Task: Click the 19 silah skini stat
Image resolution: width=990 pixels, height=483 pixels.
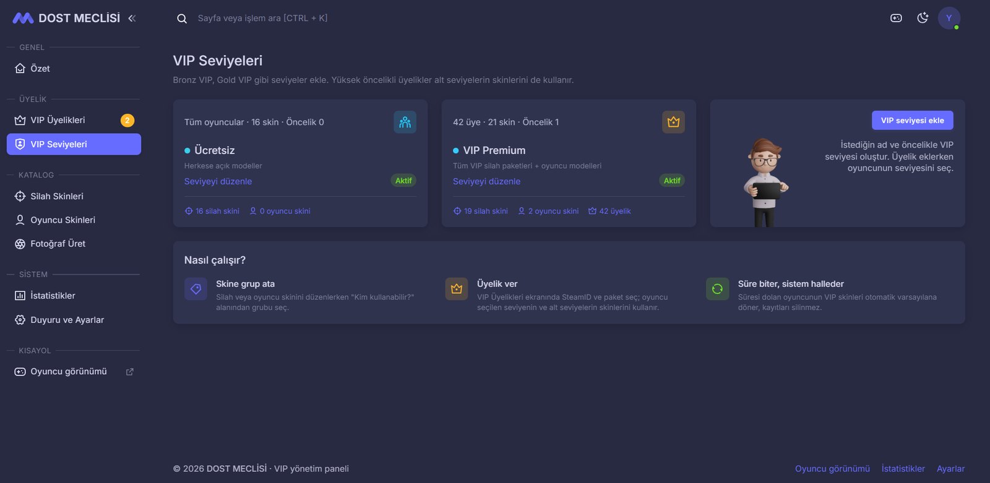Action: pyautogui.click(x=481, y=211)
